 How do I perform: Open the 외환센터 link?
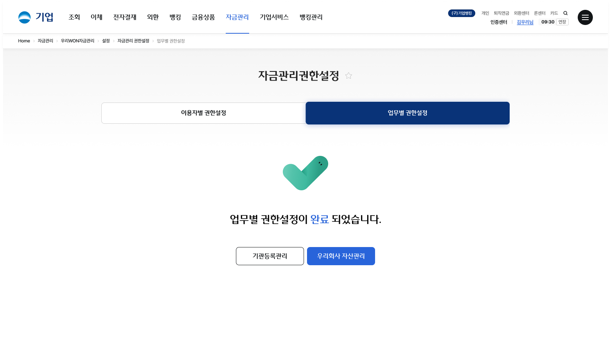coord(521,13)
